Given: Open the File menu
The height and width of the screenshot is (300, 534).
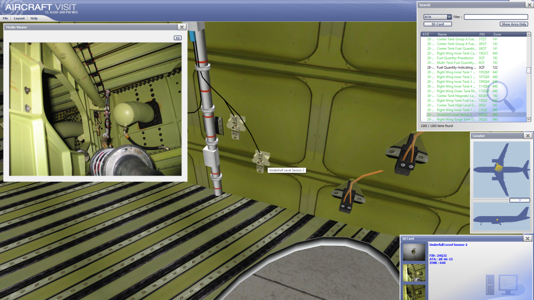Looking at the screenshot, I should click(x=5, y=18).
